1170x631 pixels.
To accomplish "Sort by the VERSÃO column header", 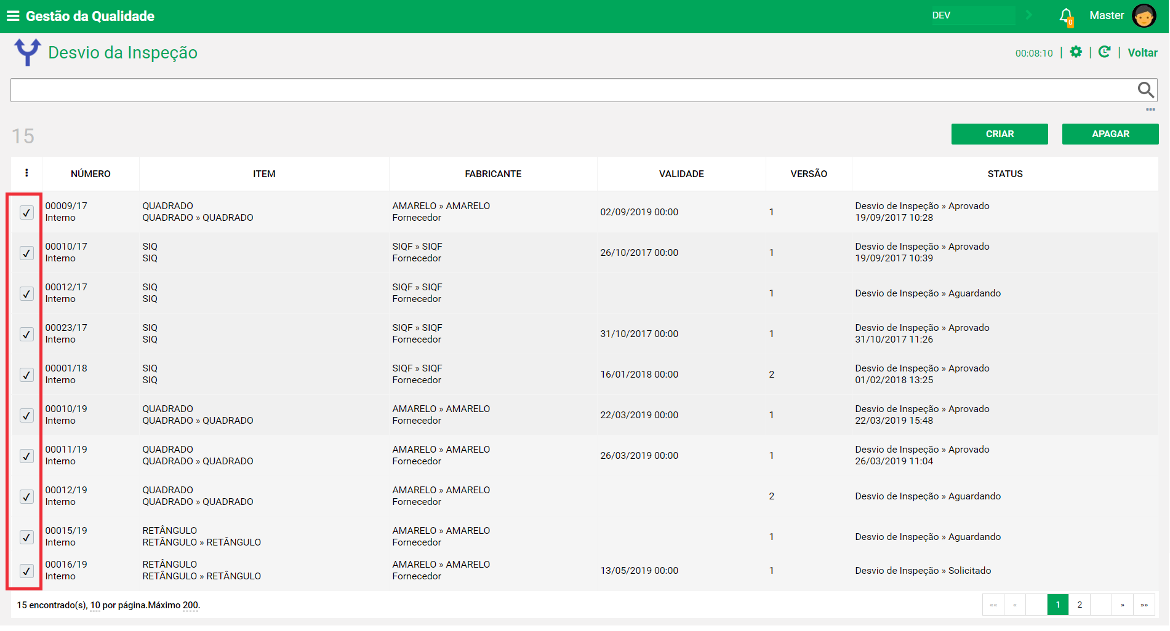I will click(x=809, y=174).
